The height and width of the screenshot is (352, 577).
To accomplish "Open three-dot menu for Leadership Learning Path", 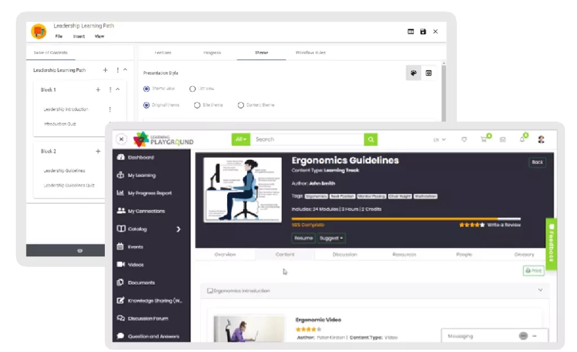I will coord(117,70).
